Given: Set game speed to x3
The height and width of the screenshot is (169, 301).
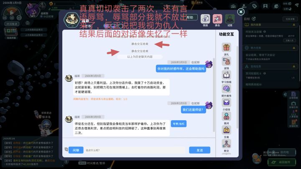Looking at the screenshot, I should point(19,18).
